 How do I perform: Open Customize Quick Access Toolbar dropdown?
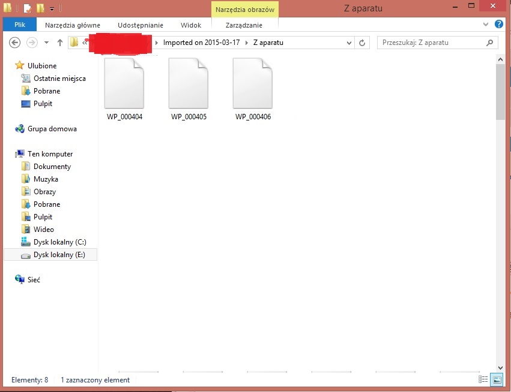pos(52,9)
